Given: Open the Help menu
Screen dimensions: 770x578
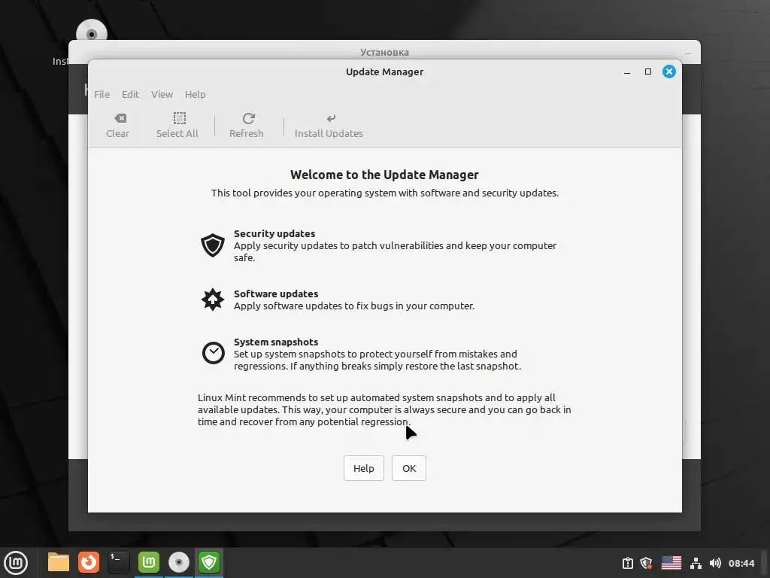Looking at the screenshot, I should (195, 94).
